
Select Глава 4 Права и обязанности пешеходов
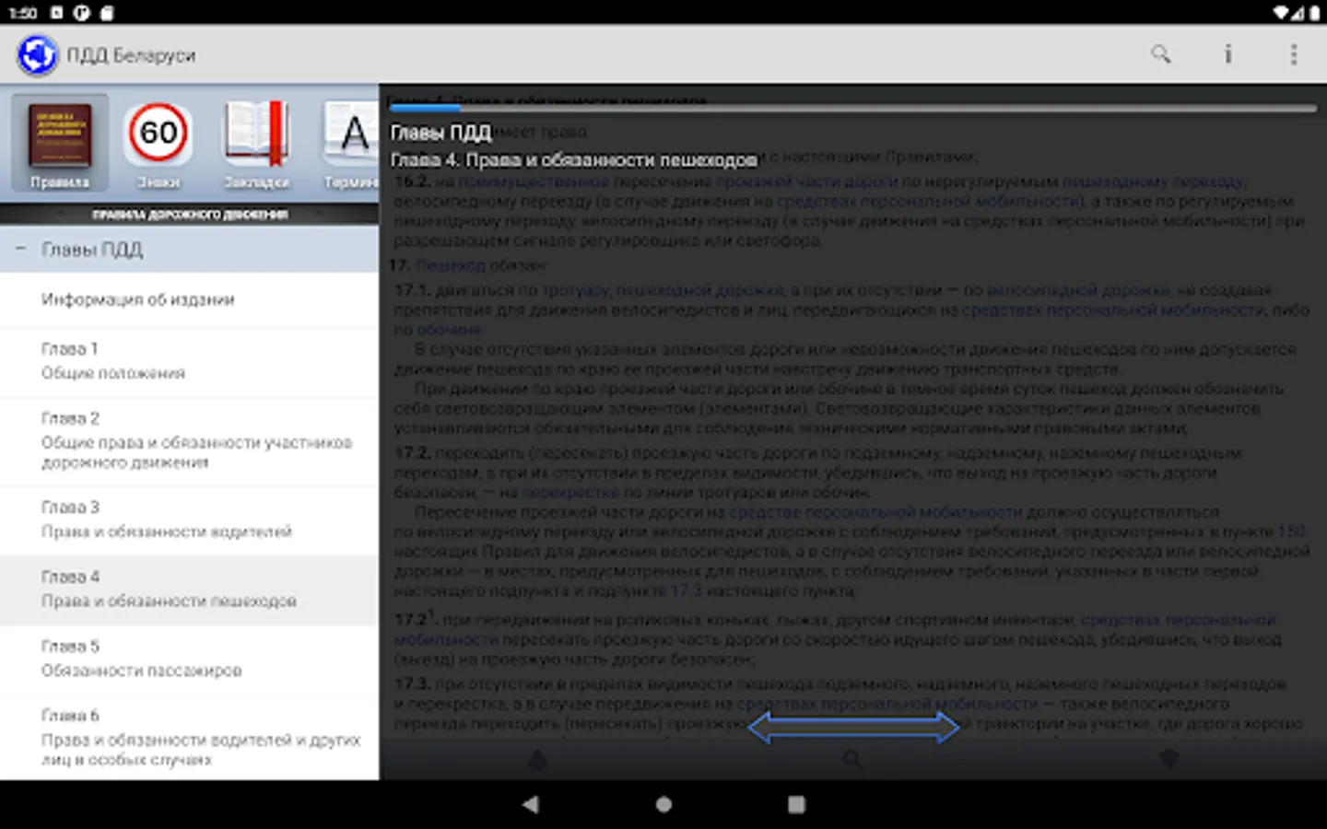(189, 590)
